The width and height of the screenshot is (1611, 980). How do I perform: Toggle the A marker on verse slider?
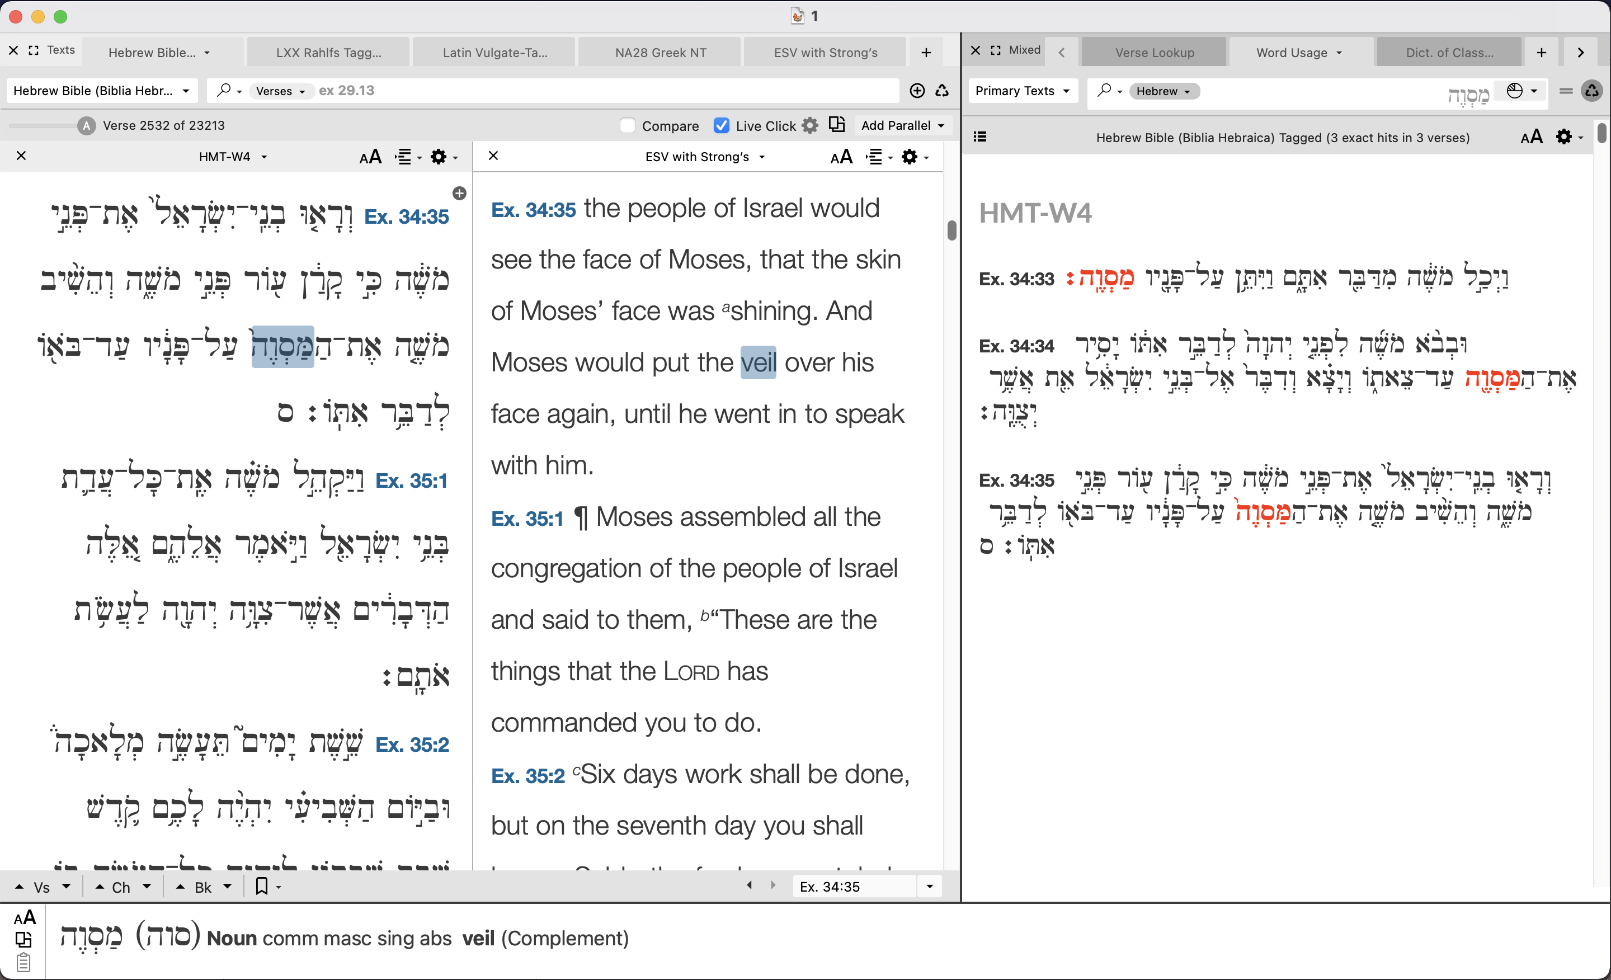(86, 125)
